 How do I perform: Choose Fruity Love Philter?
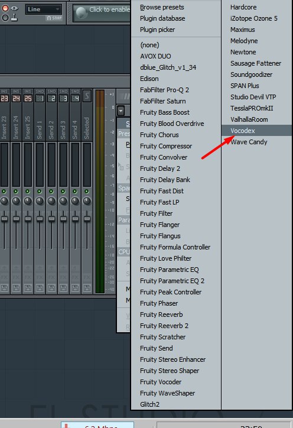pyautogui.click(x=175, y=258)
